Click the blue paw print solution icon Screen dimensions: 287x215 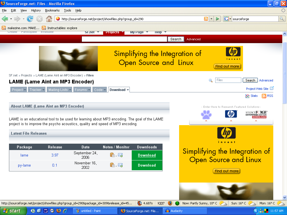(206, 114)
